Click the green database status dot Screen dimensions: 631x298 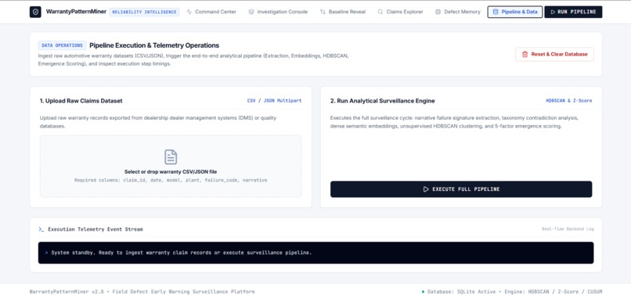423,292
